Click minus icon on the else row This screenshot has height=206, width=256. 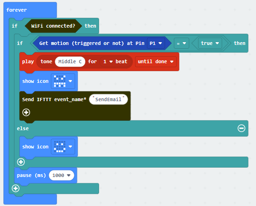coord(241,128)
